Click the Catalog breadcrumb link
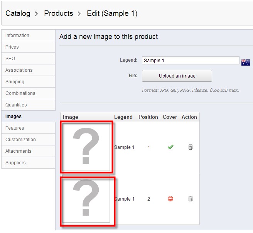Viewport: 253px width, 233px height. [18, 14]
